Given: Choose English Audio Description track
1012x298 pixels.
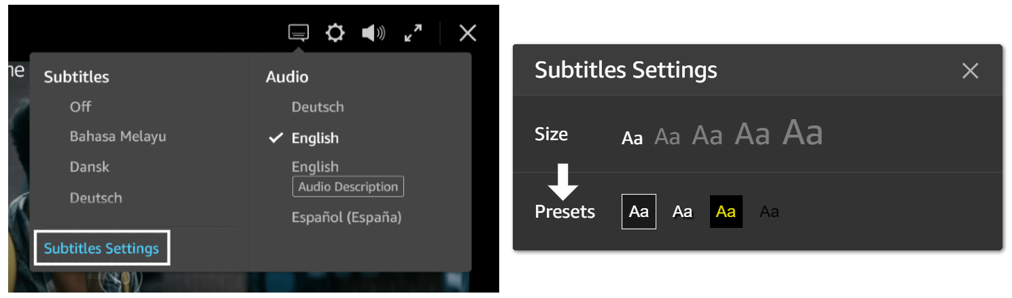Looking at the screenshot, I should 348,178.
